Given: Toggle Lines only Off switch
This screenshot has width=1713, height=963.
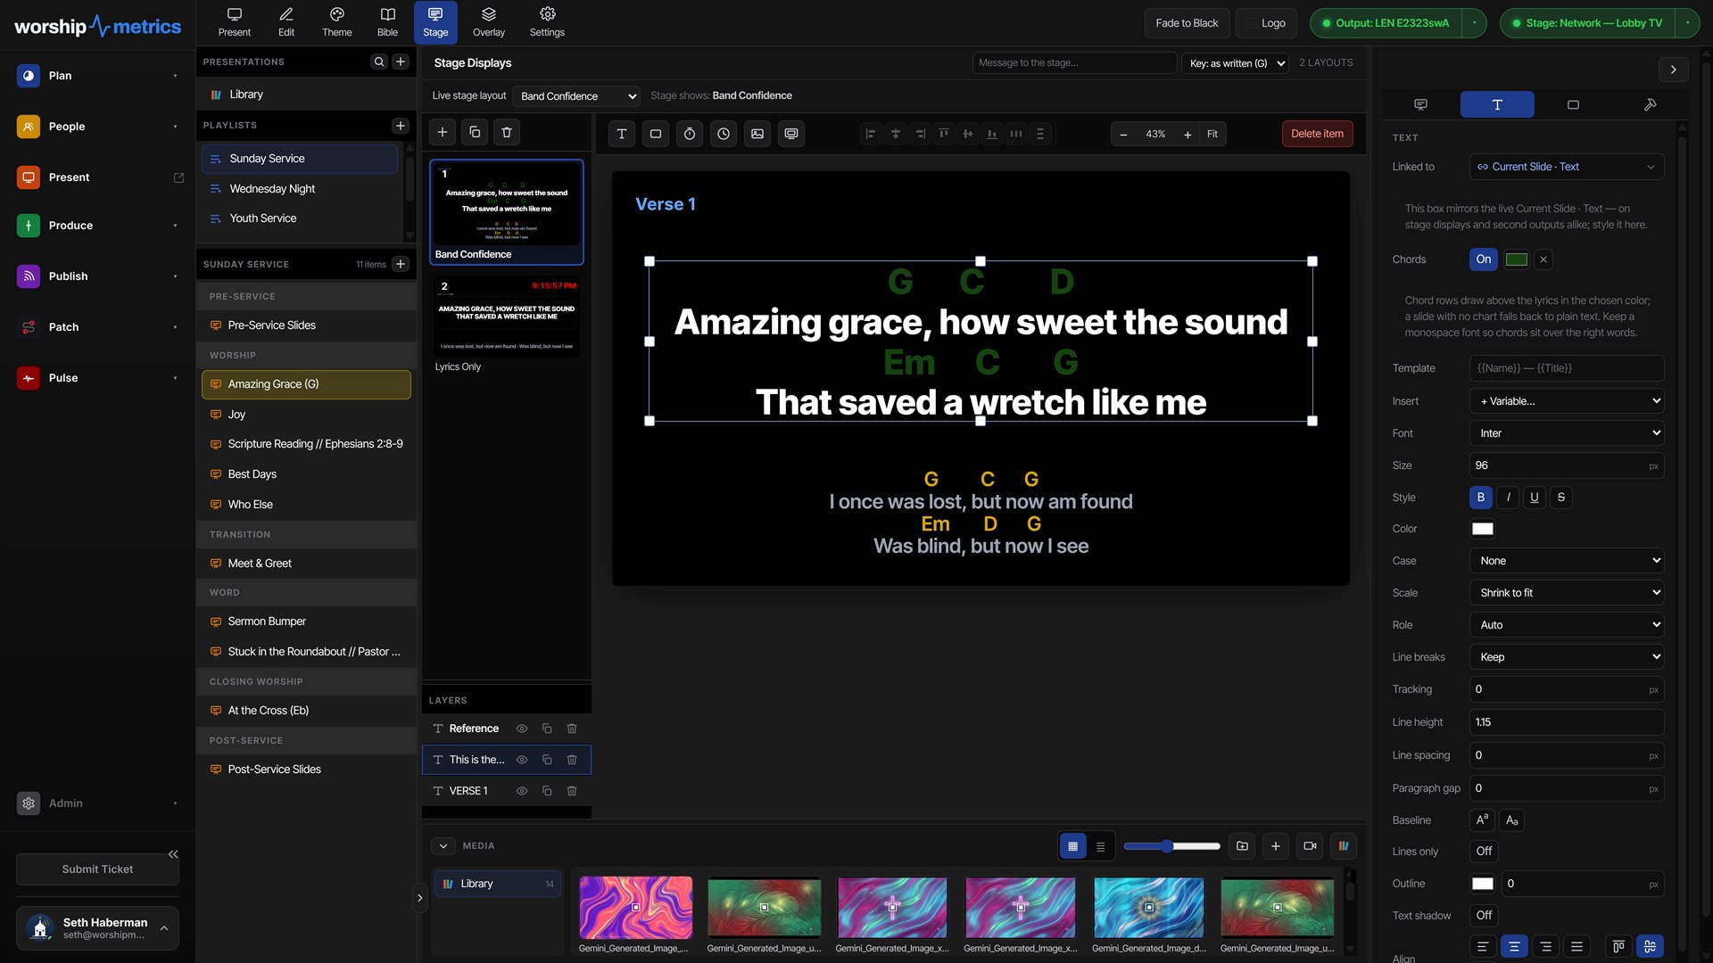Looking at the screenshot, I should coord(1484,852).
